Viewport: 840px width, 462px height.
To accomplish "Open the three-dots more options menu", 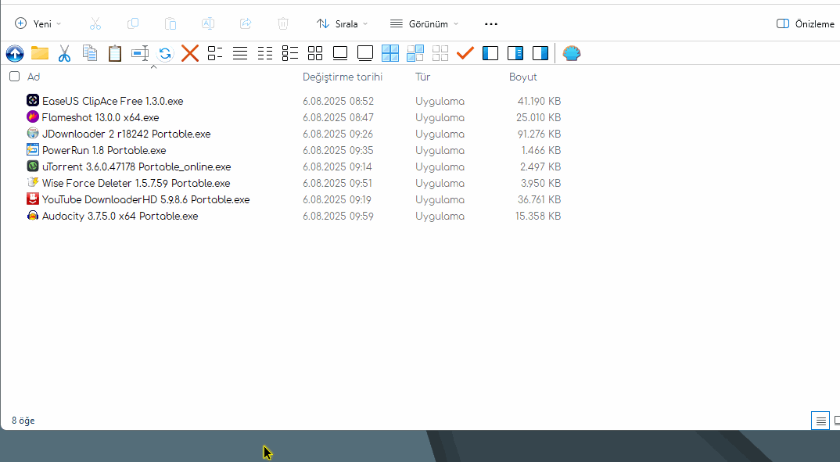I will coord(490,23).
